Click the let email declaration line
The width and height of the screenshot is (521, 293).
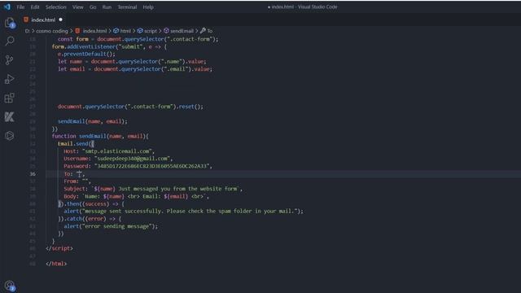[x=135, y=69]
